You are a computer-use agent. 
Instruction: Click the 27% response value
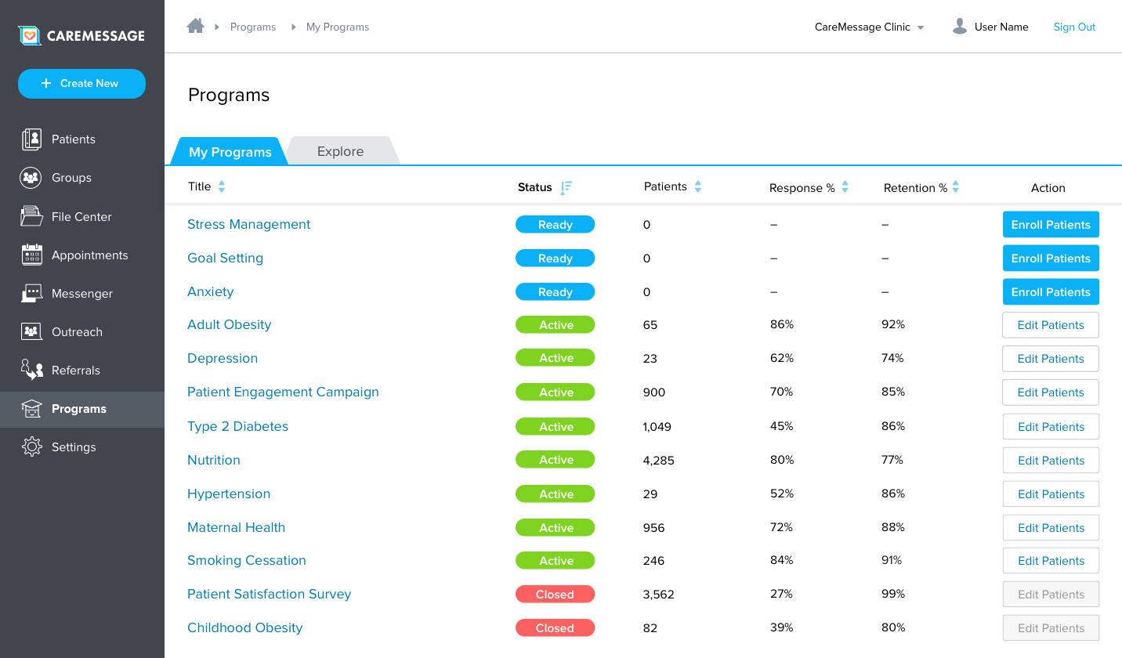(782, 594)
